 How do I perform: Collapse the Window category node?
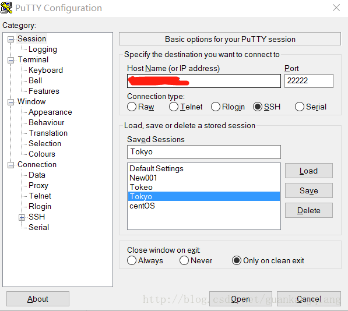point(10,102)
